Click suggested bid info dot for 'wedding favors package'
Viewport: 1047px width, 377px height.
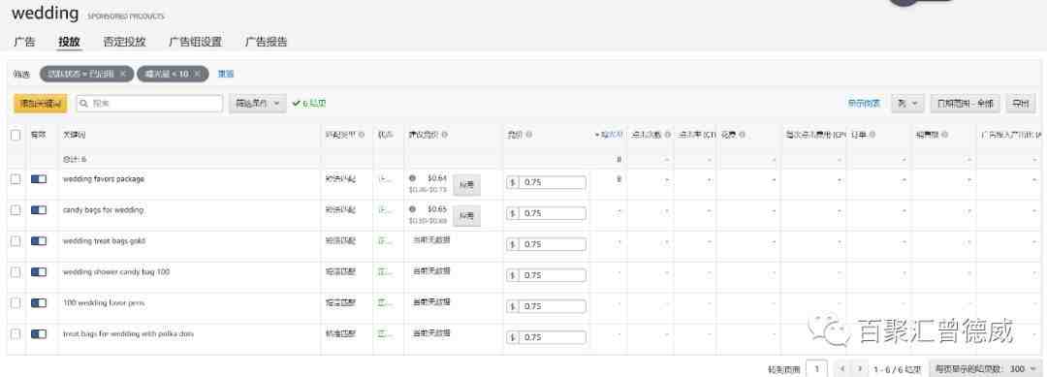pyautogui.click(x=413, y=178)
